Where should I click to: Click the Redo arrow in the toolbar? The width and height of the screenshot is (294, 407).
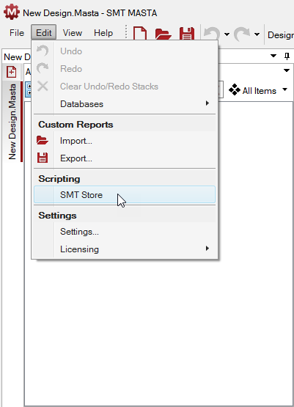242,34
